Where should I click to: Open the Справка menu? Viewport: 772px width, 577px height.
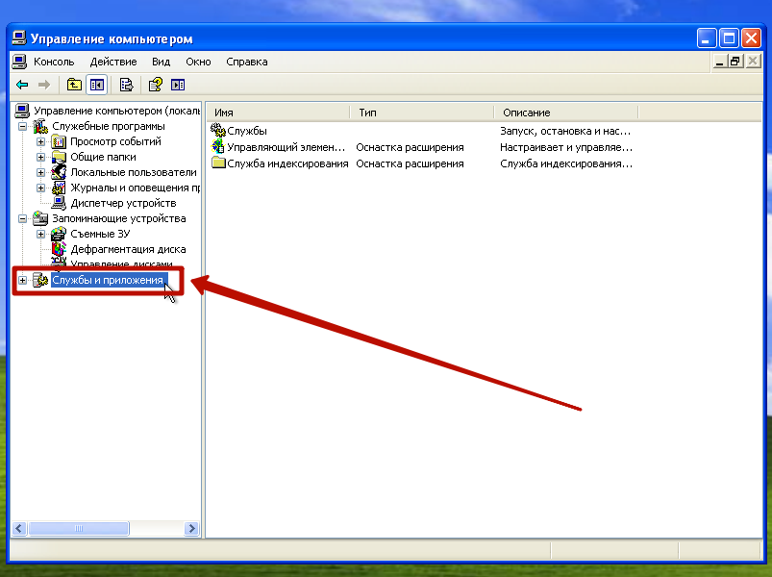[247, 62]
